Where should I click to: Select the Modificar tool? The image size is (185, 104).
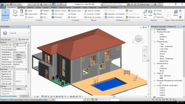[5, 14]
